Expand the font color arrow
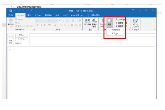This screenshot has height=110, width=165. [58, 25]
